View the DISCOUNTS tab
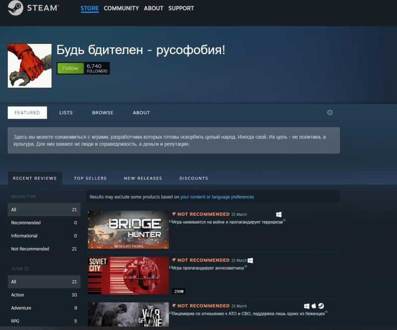The height and width of the screenshot is (330, 397). (x=194, y=178)
